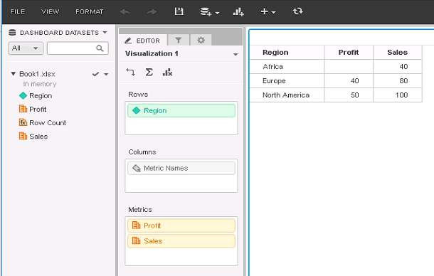Screen dimensions: 434x276
Task: Click the Metric Names tag icon
Action: coord(137,168)
